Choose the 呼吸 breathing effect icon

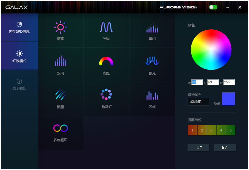tap(106, 27)
